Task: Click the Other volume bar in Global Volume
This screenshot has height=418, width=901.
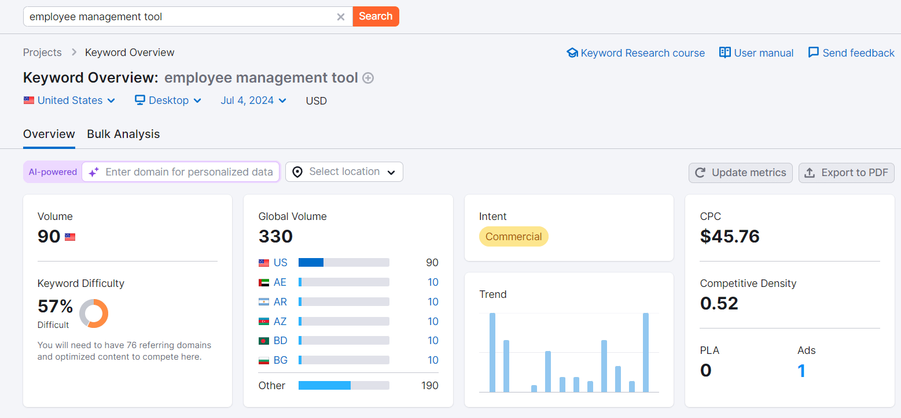Action: (344, 386)
